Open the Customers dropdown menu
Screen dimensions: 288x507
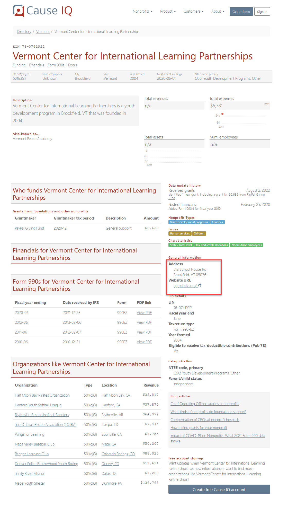[x=193, y=11]
